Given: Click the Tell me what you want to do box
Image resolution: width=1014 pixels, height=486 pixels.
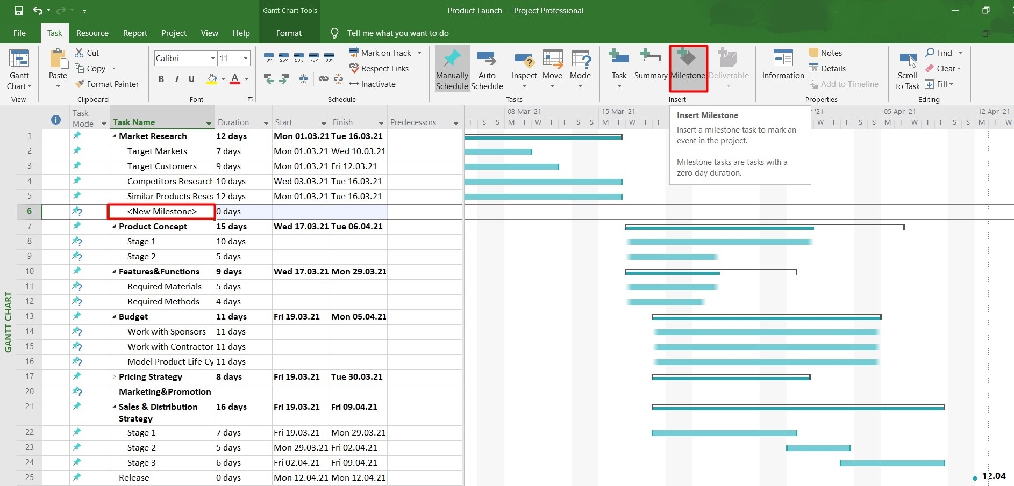Looking at the screenshot, I should [398, 33].
